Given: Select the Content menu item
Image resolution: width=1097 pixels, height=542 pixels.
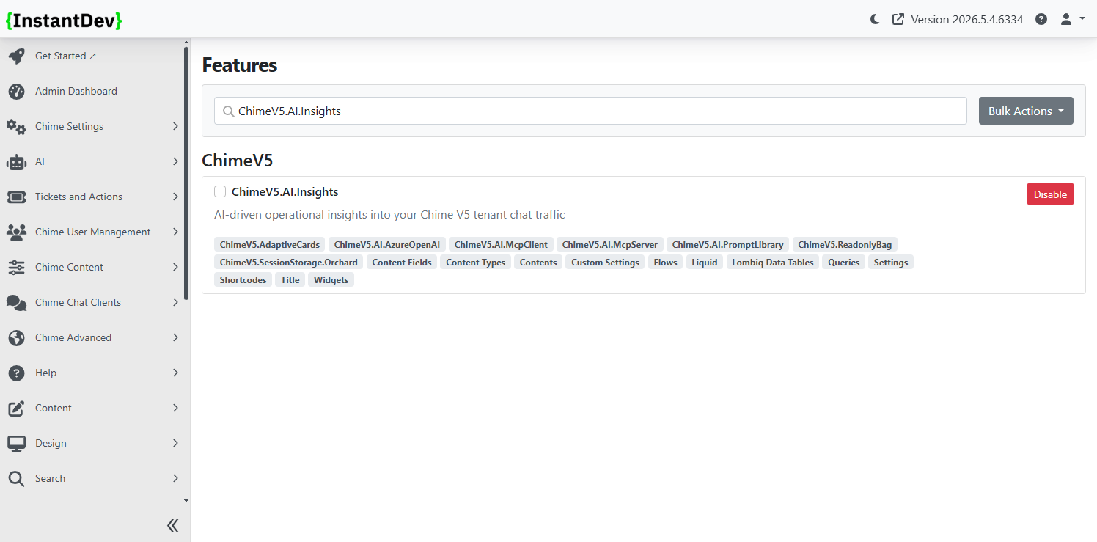Looking at the screenshot, I should [92, 408].
